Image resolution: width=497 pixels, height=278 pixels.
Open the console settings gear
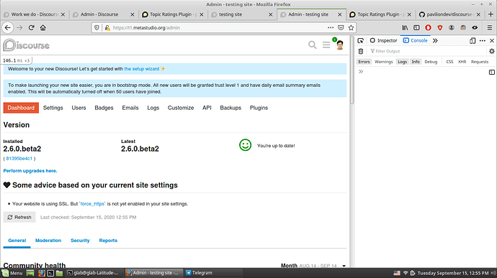click(492, 51)
